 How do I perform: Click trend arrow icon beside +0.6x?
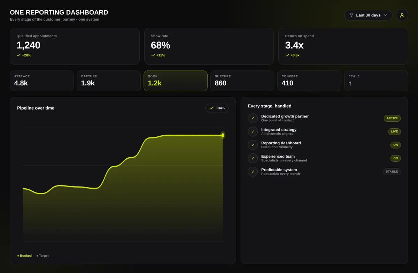click(x=287, y=55)
